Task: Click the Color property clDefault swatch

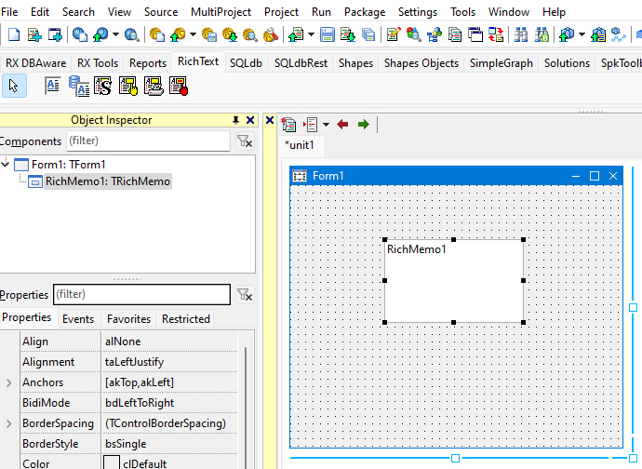Action: coord(112,463)
